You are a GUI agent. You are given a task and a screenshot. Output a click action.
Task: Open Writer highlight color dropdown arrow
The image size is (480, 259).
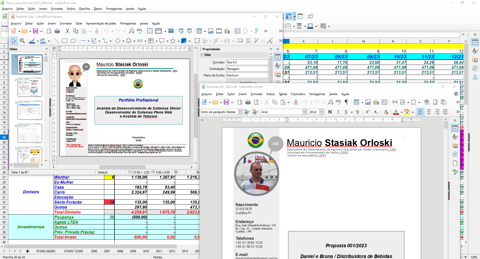click(x=413, y=112)
